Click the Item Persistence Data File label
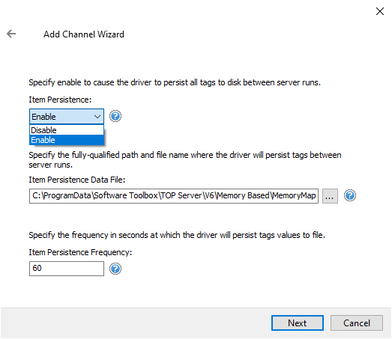The width and height of the screenshot is (392, 339). (77, 180)
